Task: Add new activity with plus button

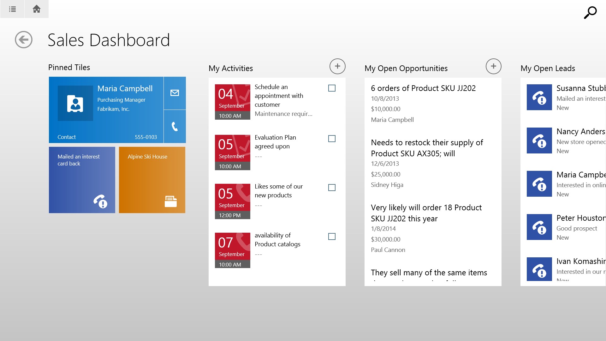Action: point(337,66)
